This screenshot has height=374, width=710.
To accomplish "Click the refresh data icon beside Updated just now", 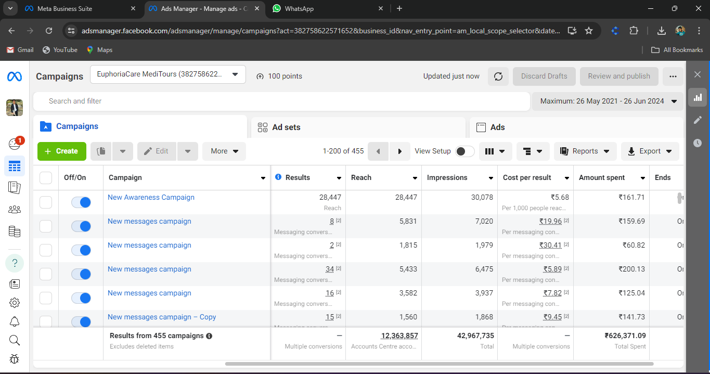I will [x=498, y=76].
